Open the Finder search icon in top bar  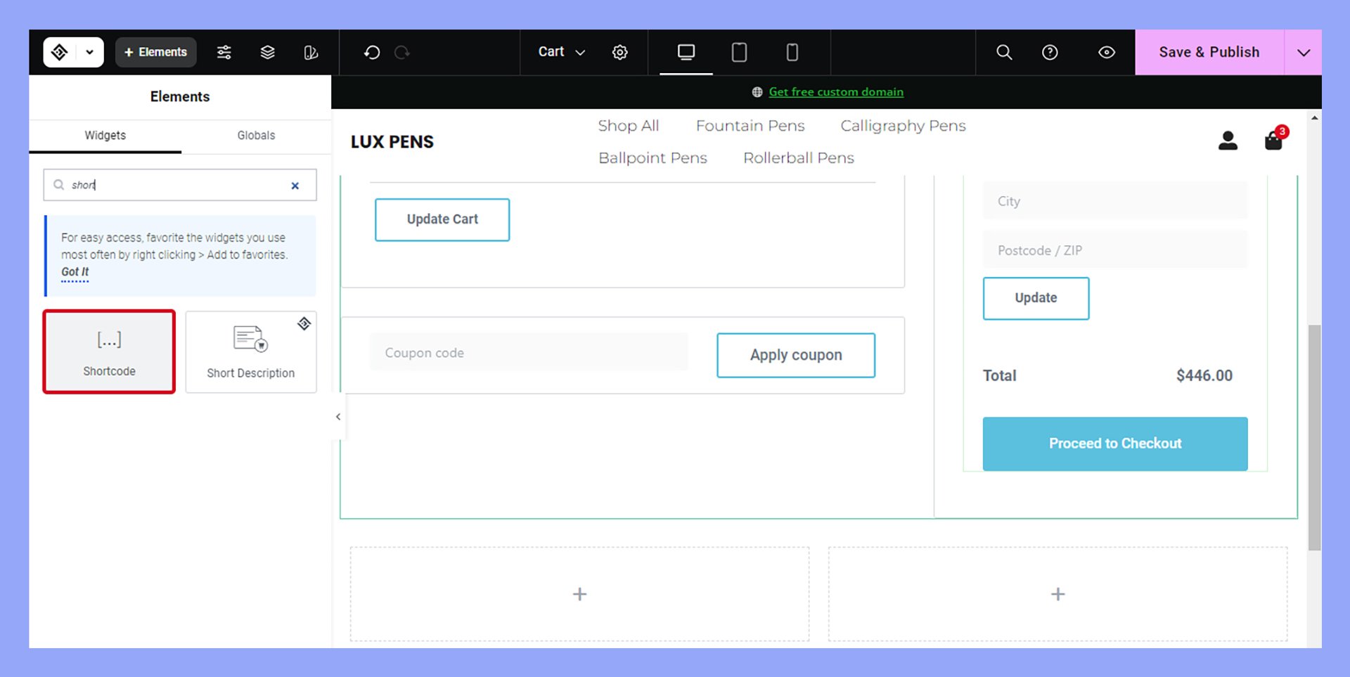point(1003,52)
